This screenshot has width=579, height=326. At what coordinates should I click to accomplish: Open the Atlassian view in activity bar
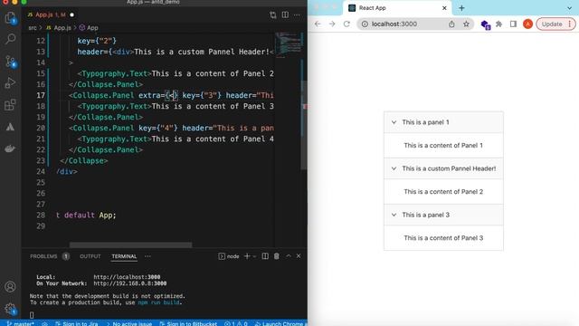pos(10,127)
